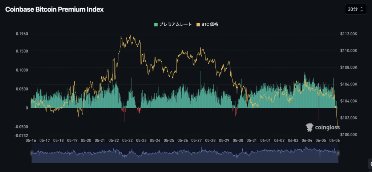
Task: Click the partially visible side panel icon at right edge
Action: tap(370, 163)
